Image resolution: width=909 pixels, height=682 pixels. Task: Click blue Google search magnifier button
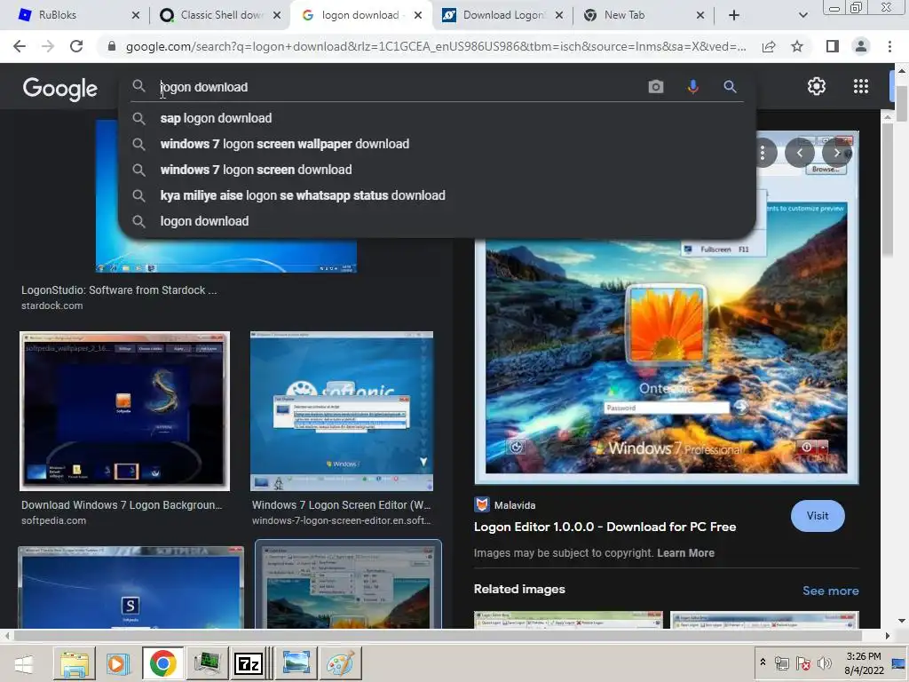[x=730, y=87]
